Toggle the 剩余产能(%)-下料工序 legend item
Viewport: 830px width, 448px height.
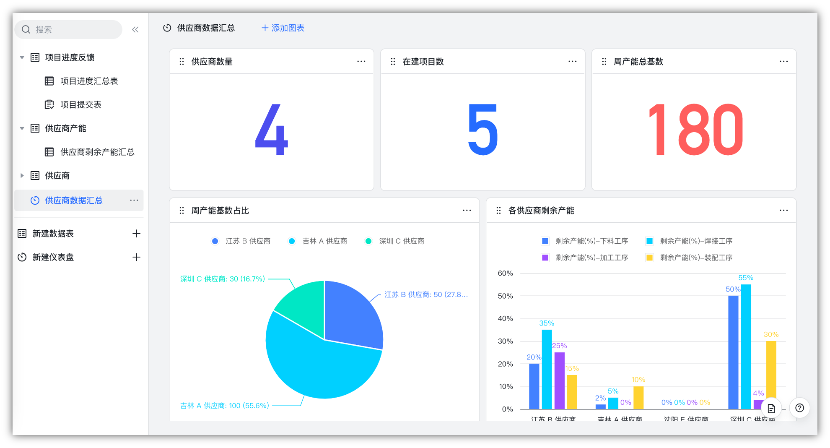[586, 241]
